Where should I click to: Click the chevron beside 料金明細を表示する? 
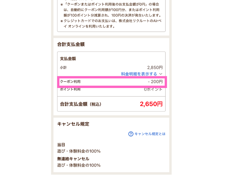(x=161, y=74)
